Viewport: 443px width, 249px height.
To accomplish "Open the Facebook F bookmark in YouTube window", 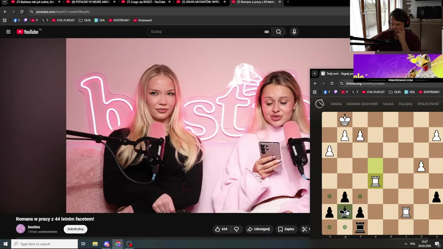I will [x=17, y=20].
